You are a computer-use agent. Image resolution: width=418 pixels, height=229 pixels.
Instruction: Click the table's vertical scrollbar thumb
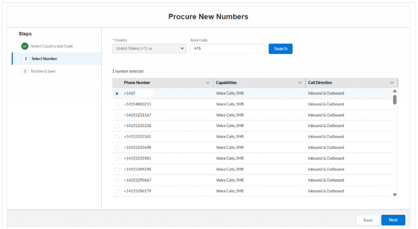pyautogui.click(x=395, y=99)
